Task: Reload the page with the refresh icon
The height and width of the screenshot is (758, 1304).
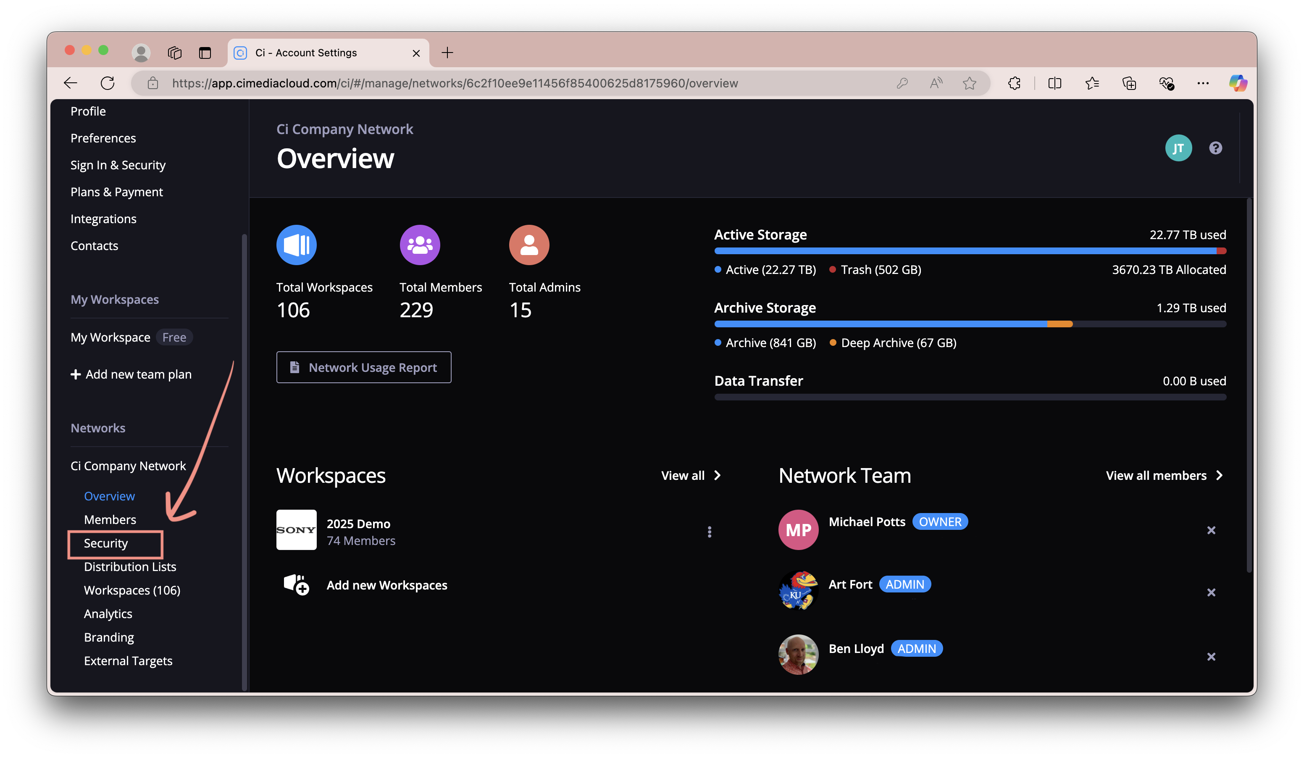Action: [x=108, y=83]
